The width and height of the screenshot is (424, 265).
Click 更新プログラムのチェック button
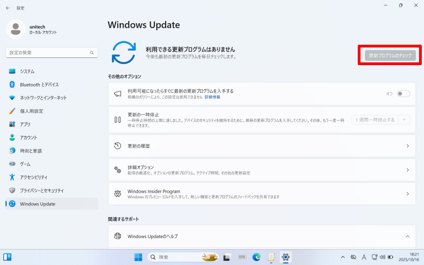(x=390, y=56)
